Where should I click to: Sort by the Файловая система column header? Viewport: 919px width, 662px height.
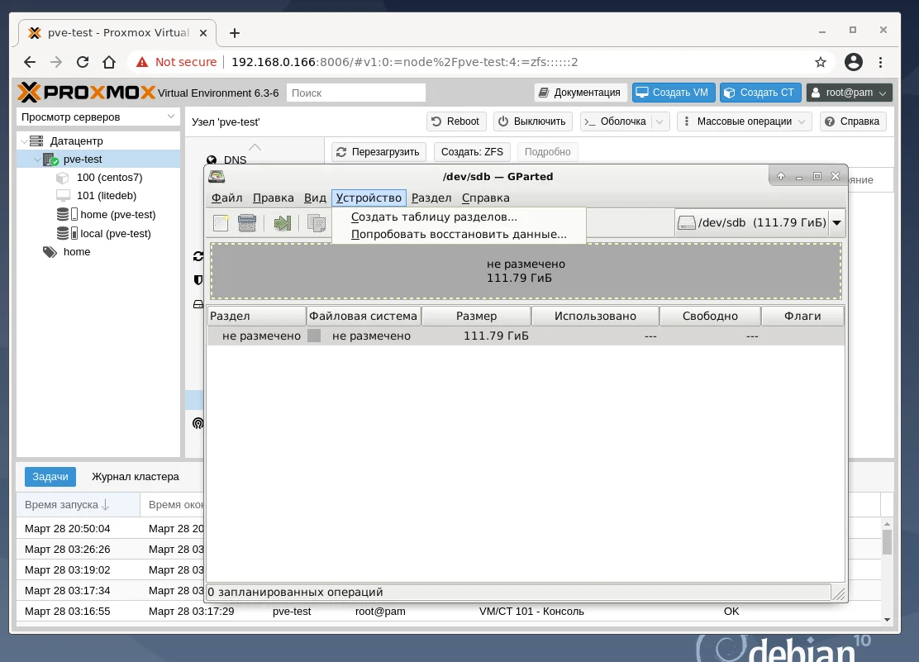point(364,316)
